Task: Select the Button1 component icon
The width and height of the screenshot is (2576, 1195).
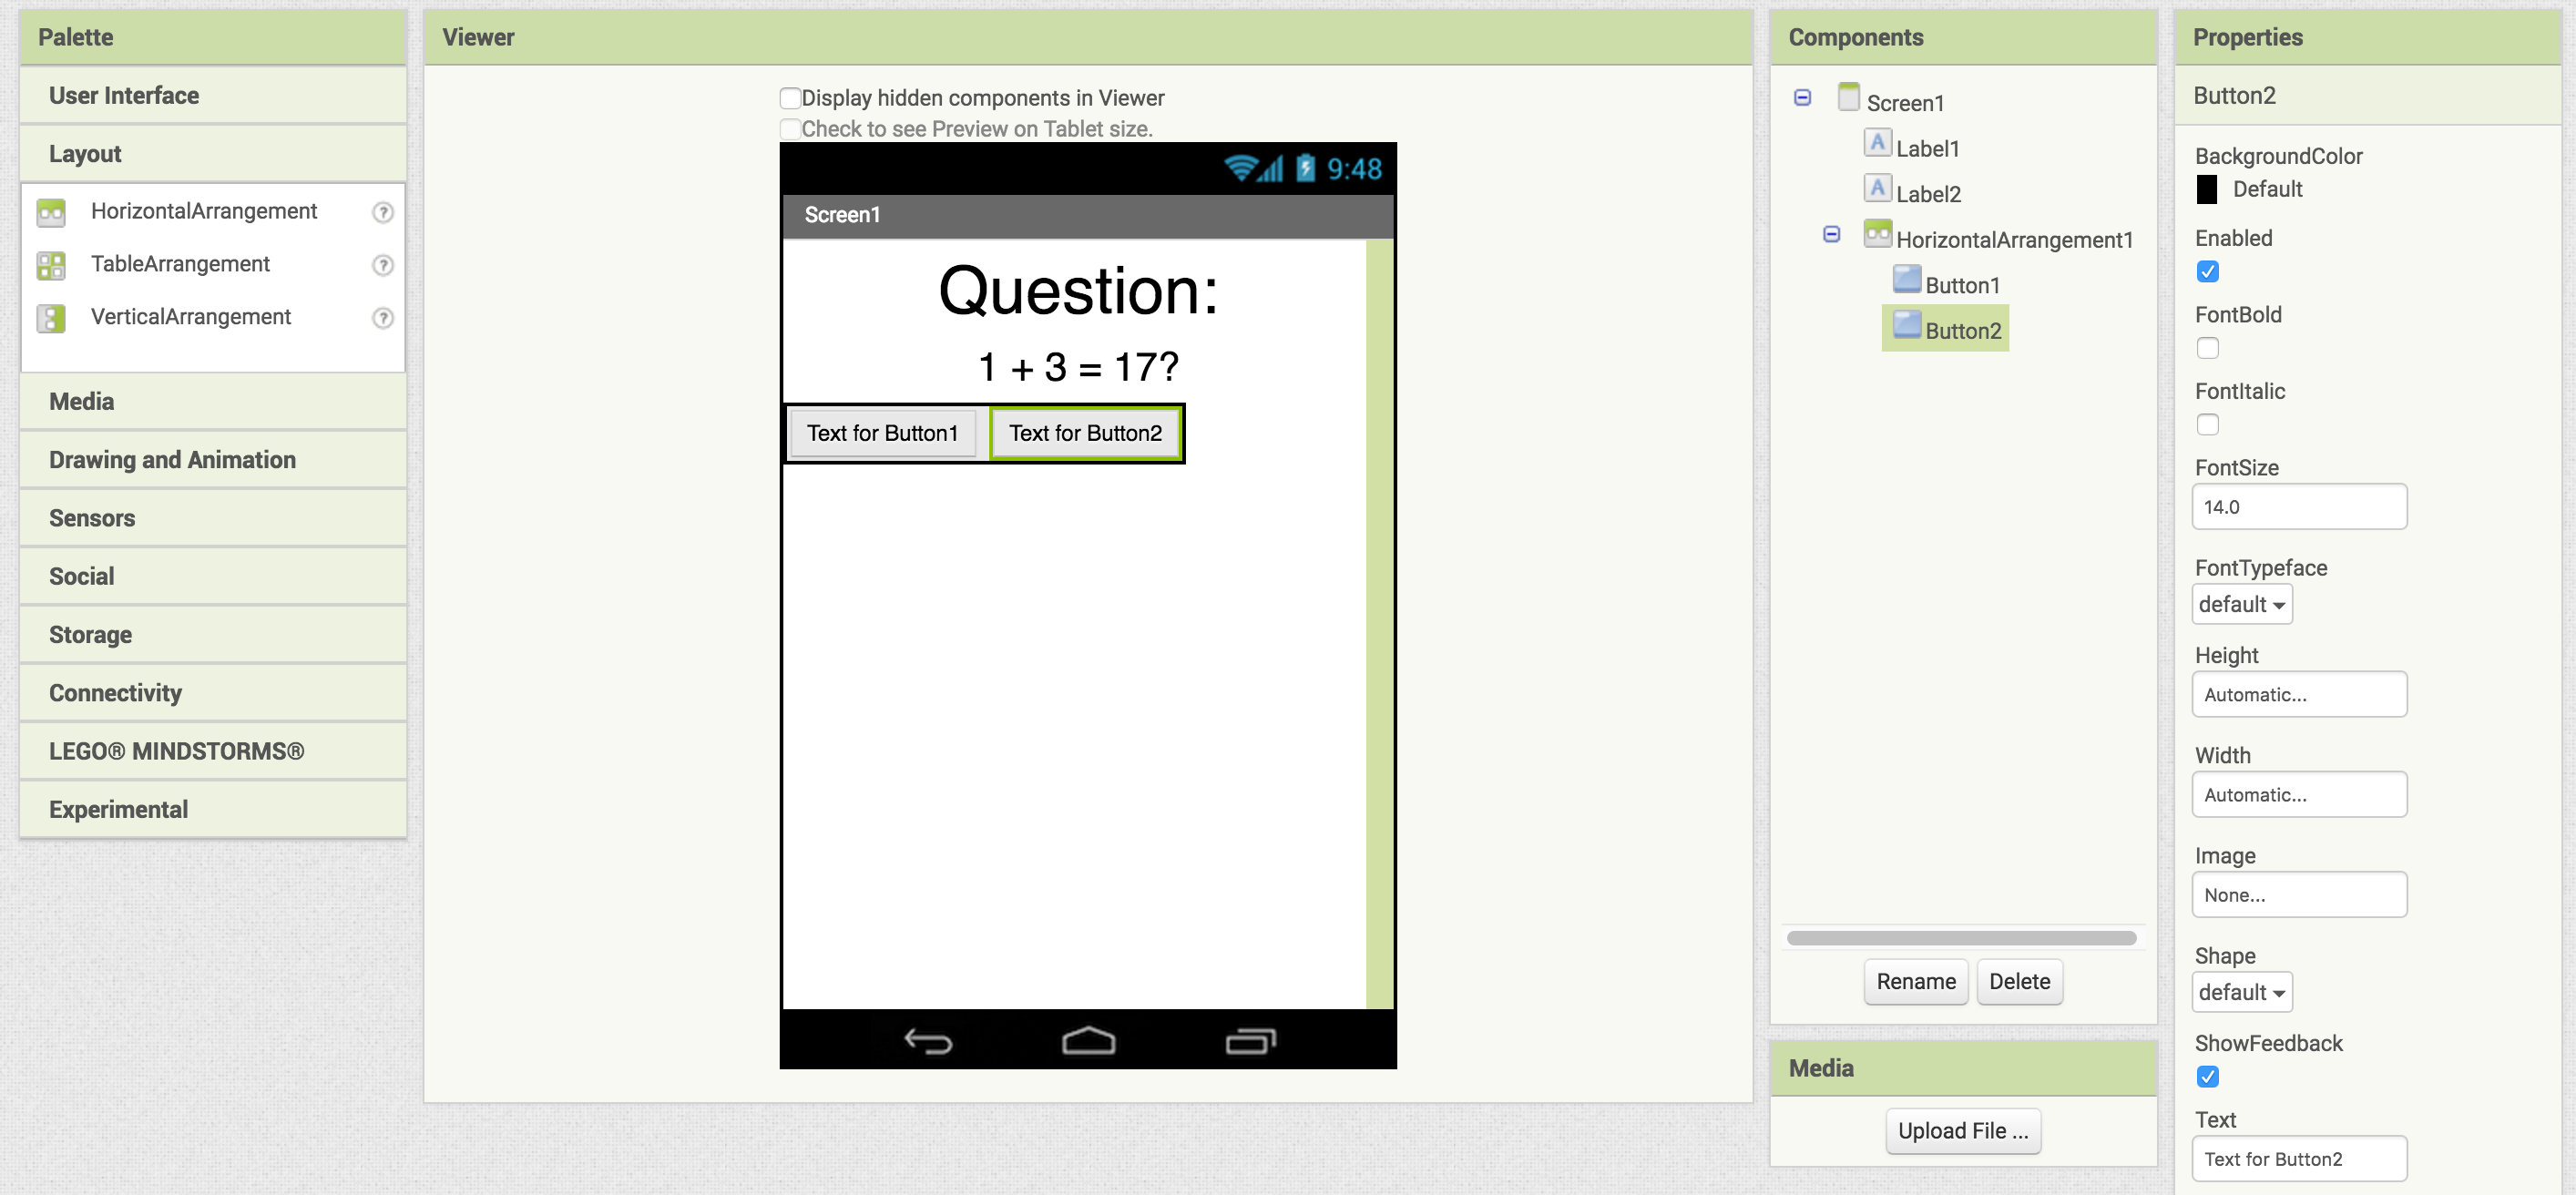Action: click(1907, 280)
